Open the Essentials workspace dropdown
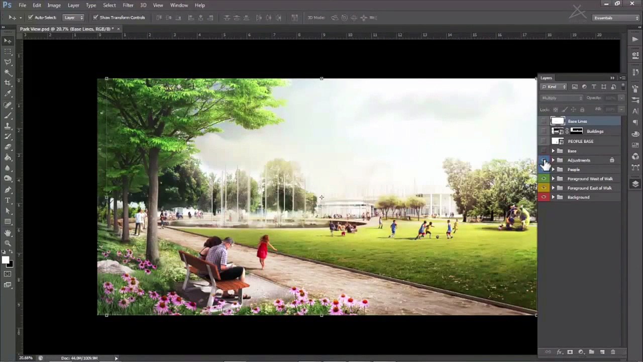Viewport: 643px width, 362px height. tap(616, 18)
